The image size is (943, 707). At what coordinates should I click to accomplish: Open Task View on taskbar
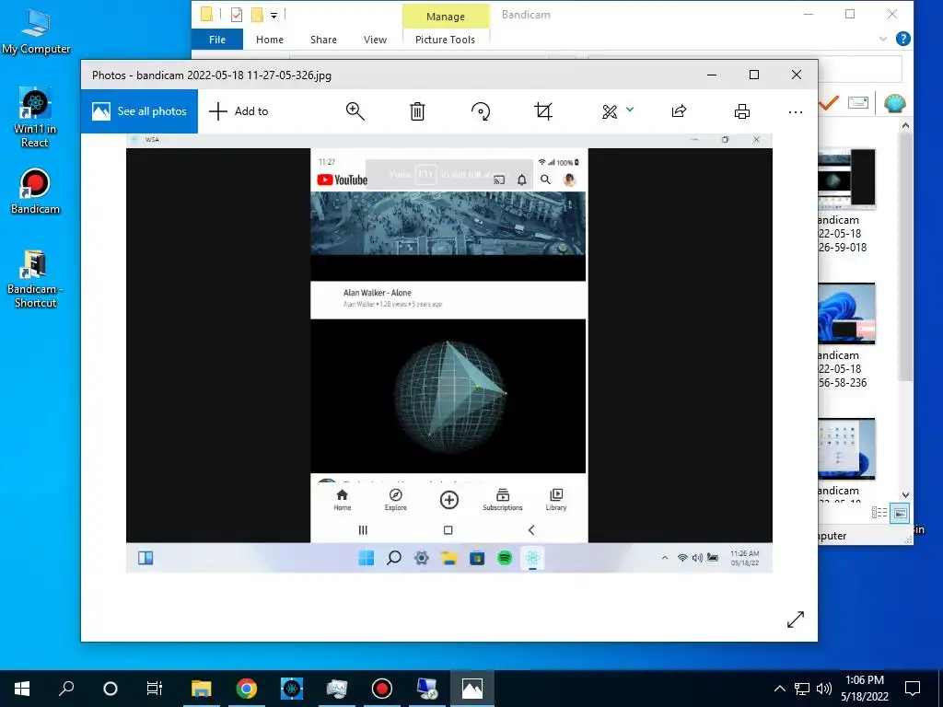click(155, 689)
